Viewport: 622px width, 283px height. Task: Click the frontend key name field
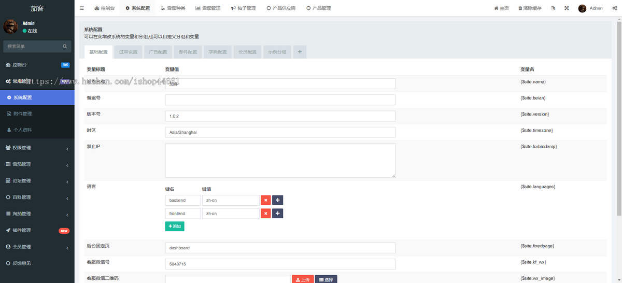pyautogui.click(x=183, y=214)
